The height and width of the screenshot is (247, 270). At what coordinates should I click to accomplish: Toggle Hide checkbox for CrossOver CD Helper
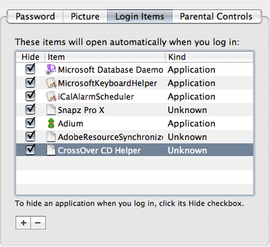point(30,150)
